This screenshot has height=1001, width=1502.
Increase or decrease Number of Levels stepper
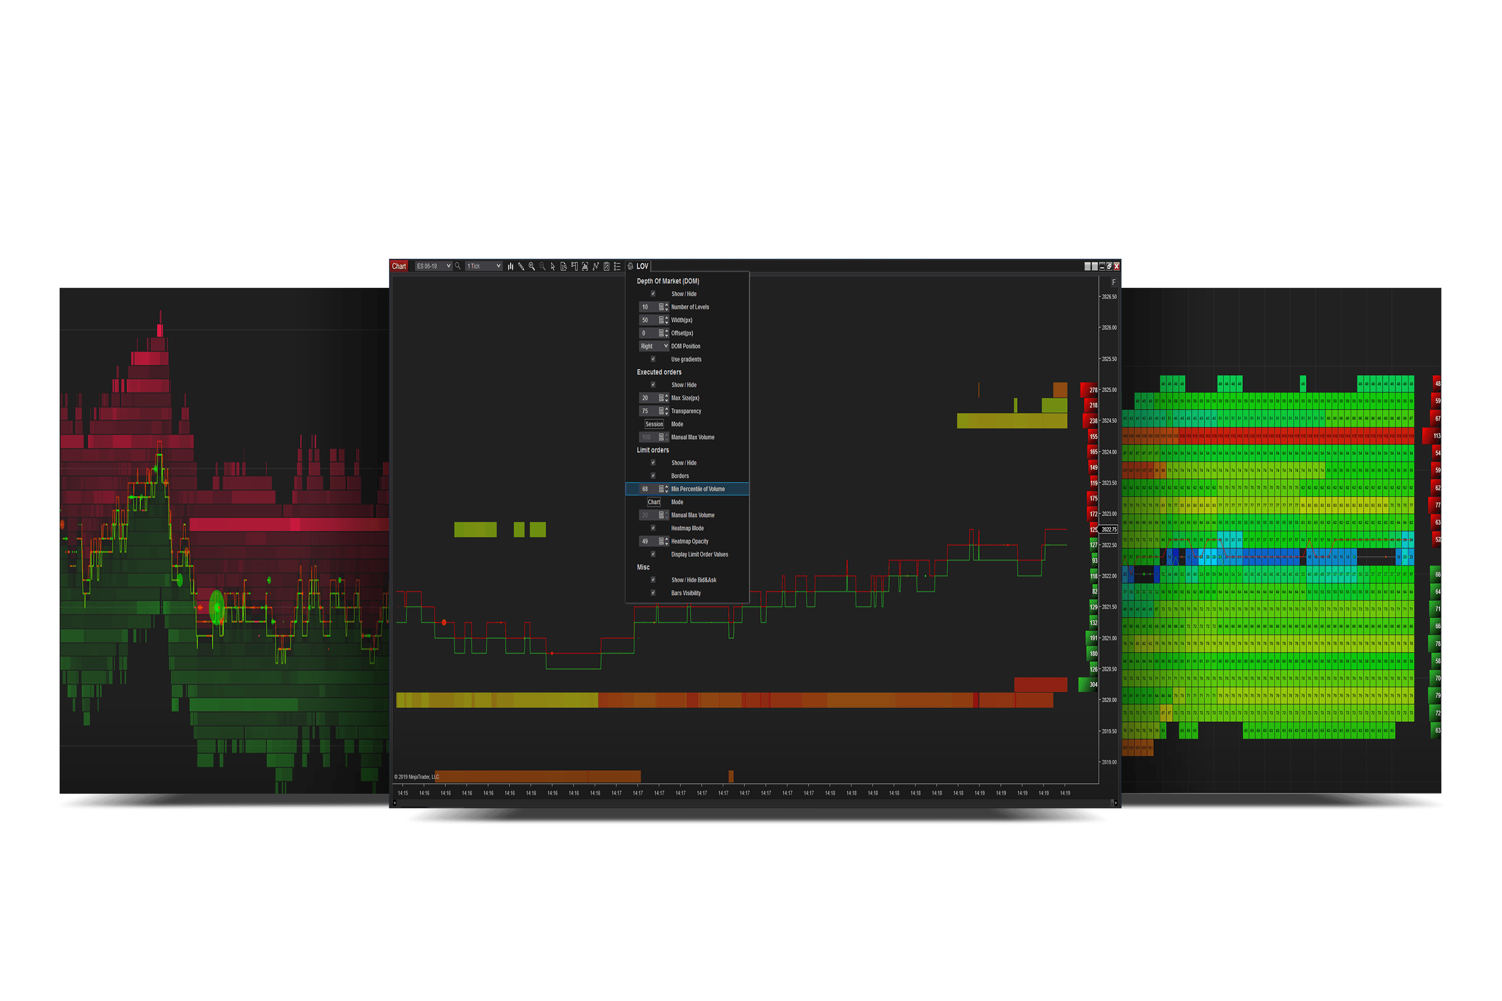tap(667, 307)
